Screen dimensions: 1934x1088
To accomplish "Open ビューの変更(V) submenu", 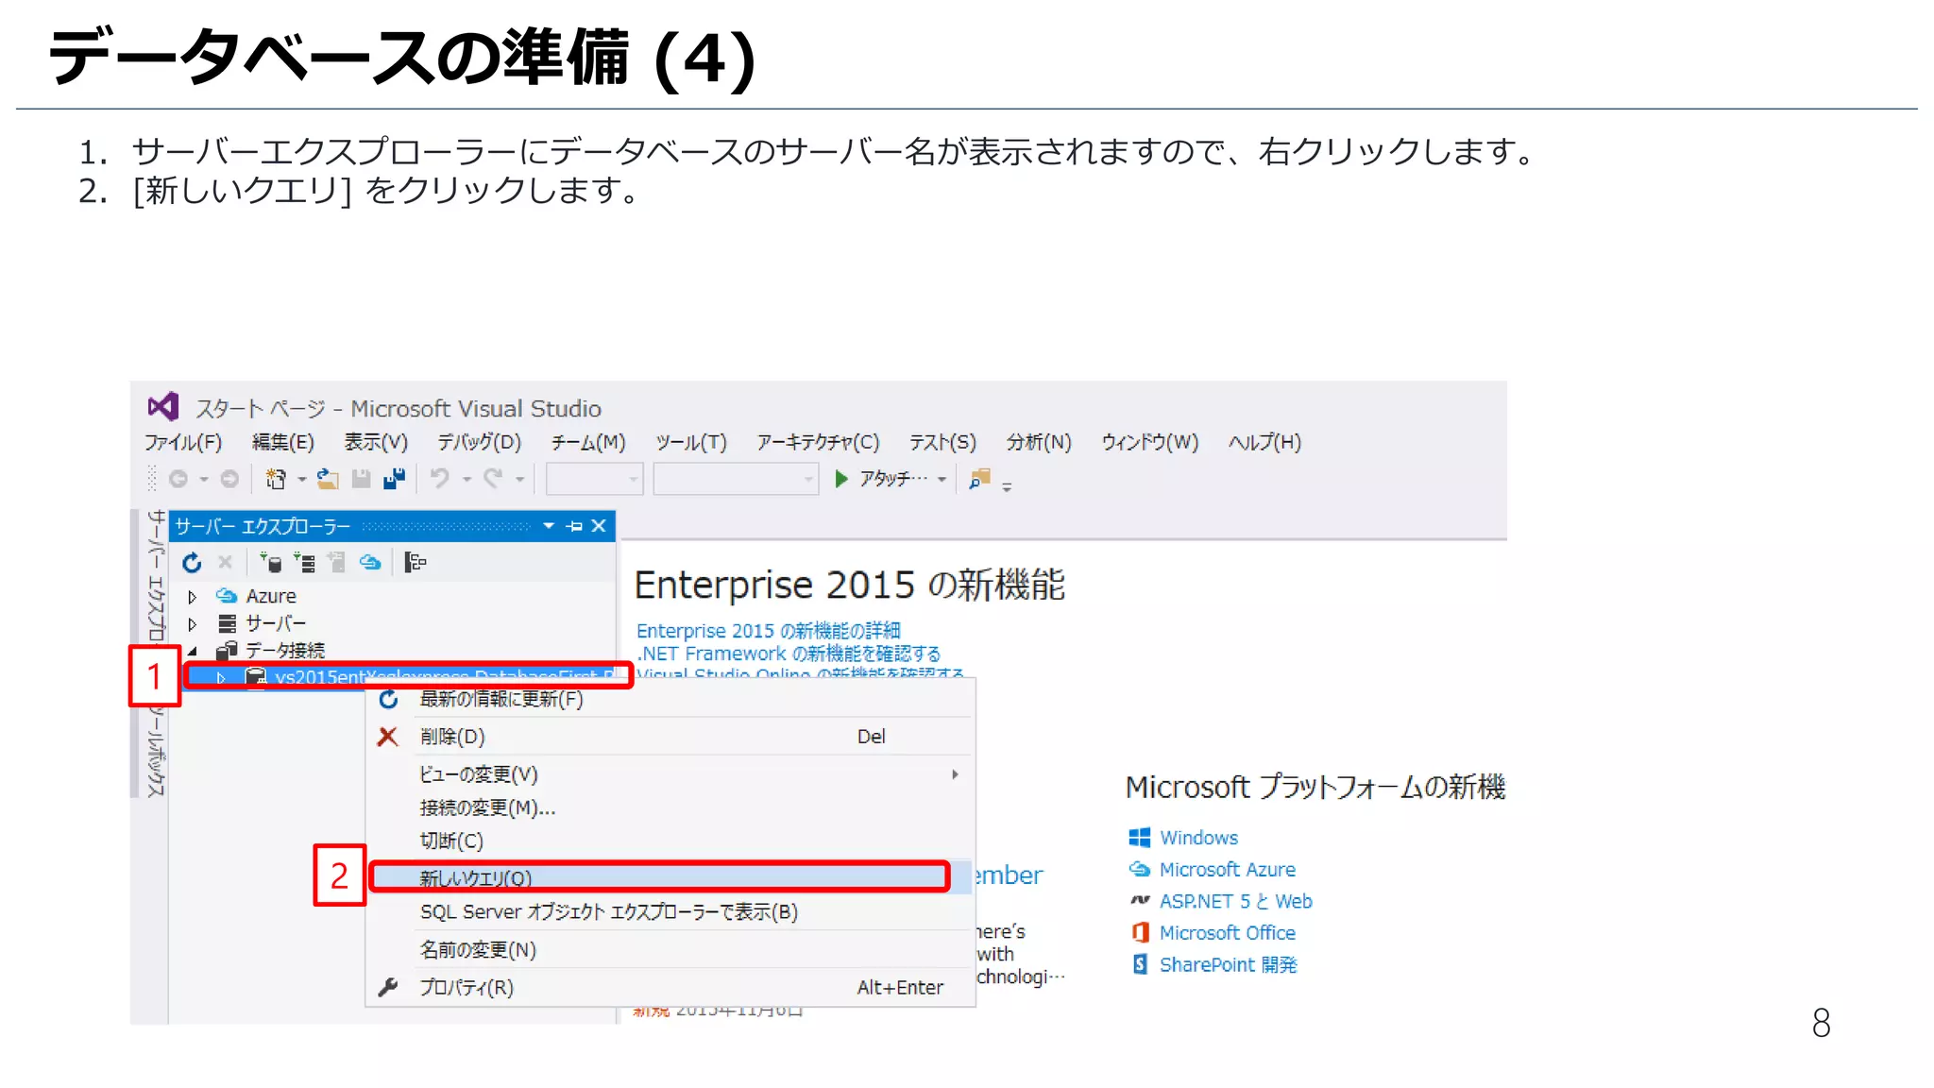I will (x=670, y=774).
